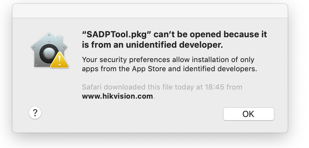Screen dimensions: 309x148
Task: Click the house roof of the Gatekeeper icon
Action: click(49, 38)
